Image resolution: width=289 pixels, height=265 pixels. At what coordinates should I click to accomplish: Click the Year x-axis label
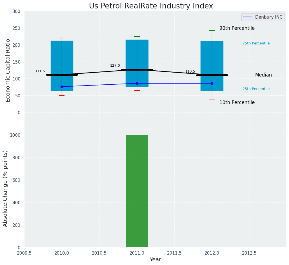click(155, 259)
